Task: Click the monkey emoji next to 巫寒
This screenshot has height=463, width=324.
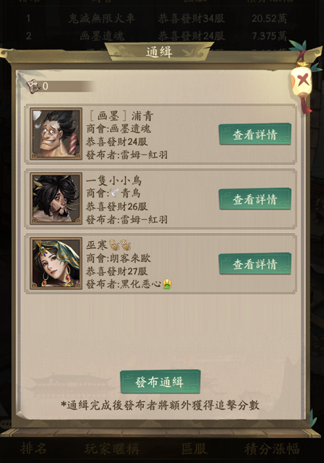Action: [120, 245]
